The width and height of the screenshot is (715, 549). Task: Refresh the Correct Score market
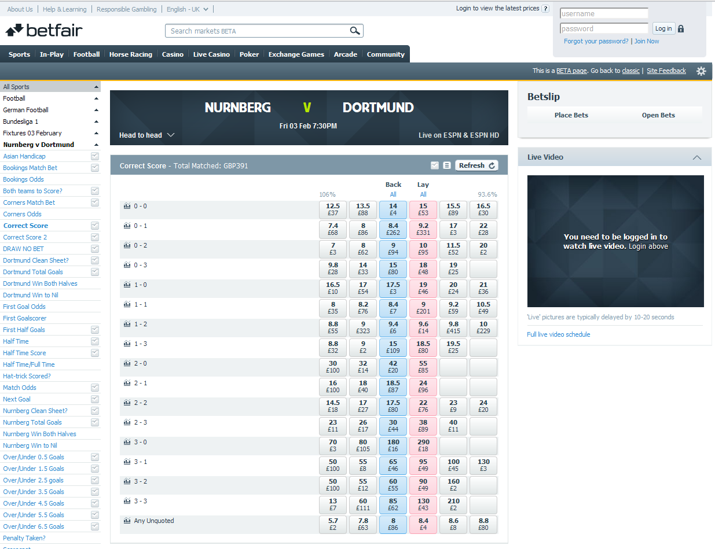(x=477, y=165)
